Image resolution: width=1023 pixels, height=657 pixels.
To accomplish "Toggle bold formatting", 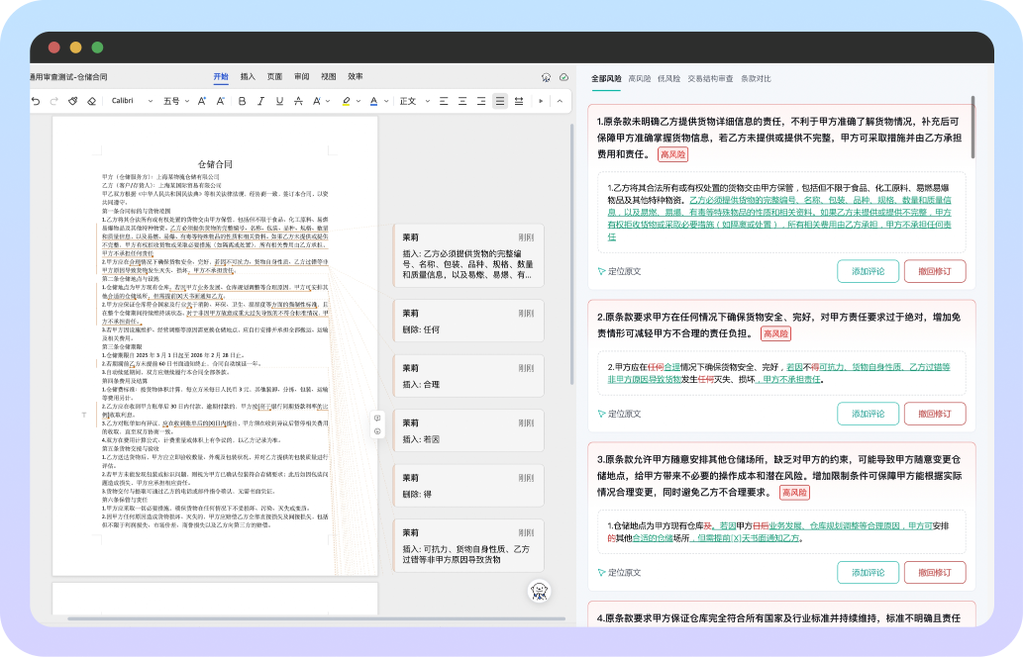I will [242, 101].
